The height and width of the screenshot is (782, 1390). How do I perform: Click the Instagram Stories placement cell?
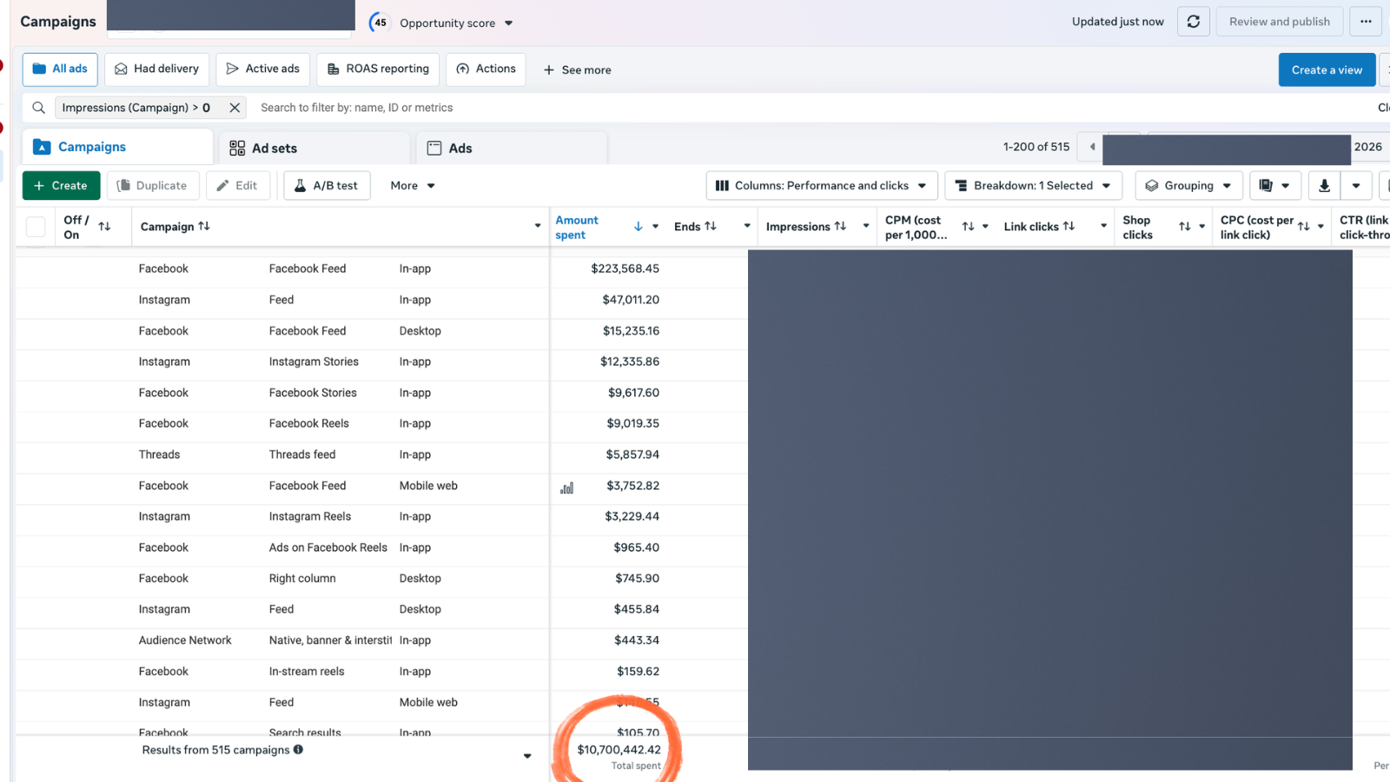tap(314, 362)
